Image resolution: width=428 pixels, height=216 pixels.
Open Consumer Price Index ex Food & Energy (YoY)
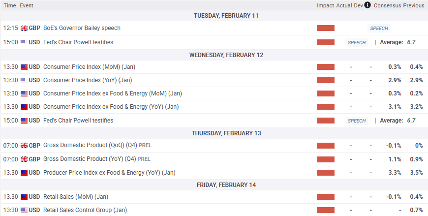click(x=111, y=107)
